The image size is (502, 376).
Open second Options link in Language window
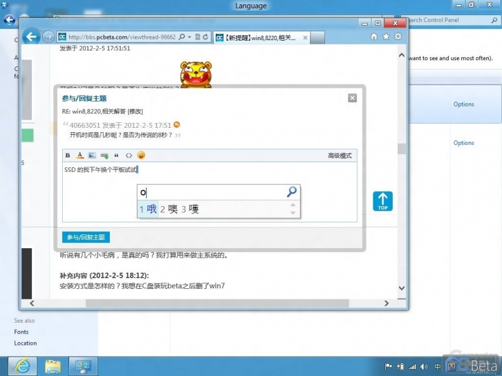click(x=464, y=143)
